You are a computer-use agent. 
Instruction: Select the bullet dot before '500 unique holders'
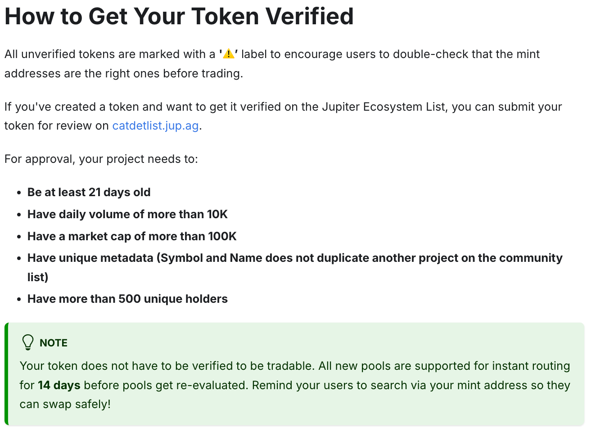coord(19,299)
